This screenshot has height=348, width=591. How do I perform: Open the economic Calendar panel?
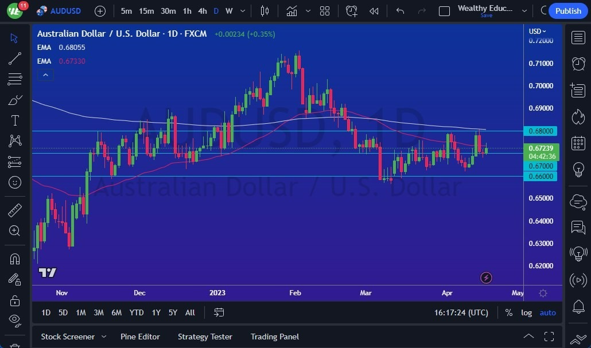[579, 143]
